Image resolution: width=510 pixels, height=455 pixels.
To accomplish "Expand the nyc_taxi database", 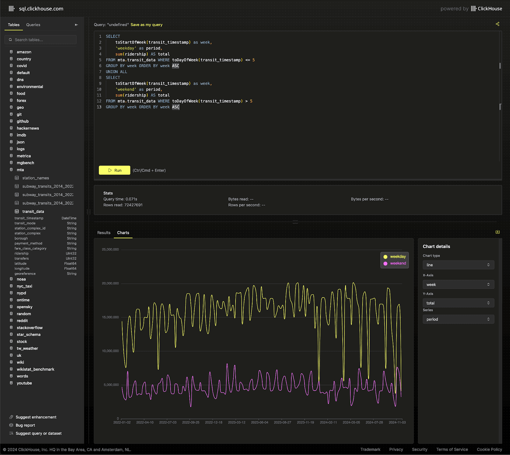I will [x=24, y=286].
